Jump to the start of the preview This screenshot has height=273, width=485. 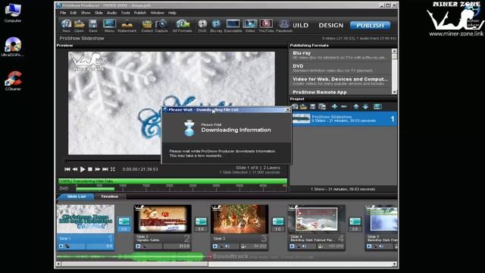tap(67, 169)
